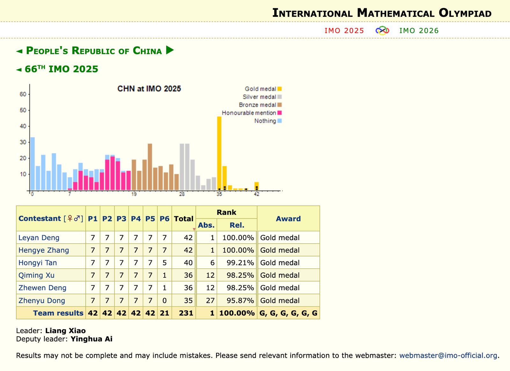Click right arrow after People's Republic of China

(x=170, y=50)
